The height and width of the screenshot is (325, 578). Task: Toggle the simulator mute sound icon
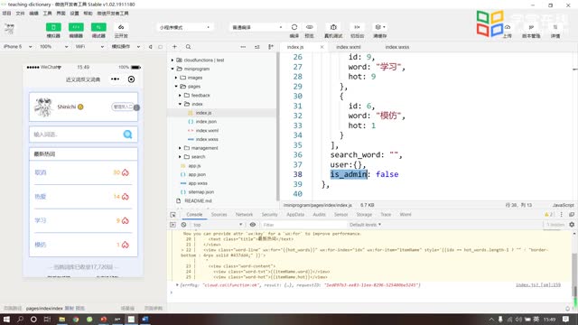pyautogui.click(x=151, y=47)
